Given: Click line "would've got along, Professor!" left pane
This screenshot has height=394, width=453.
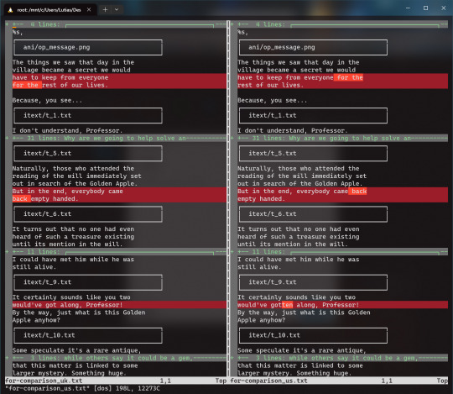Looking at the screenshot, I should 67,305.
